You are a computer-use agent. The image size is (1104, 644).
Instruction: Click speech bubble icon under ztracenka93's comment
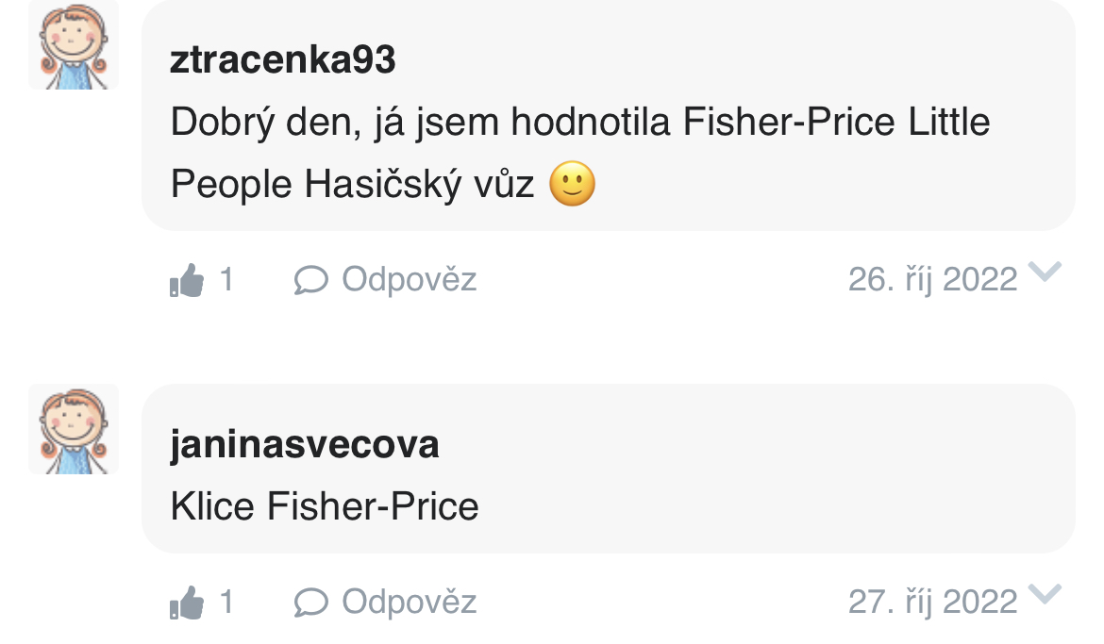pyautogui.click(x=311, y=280)
